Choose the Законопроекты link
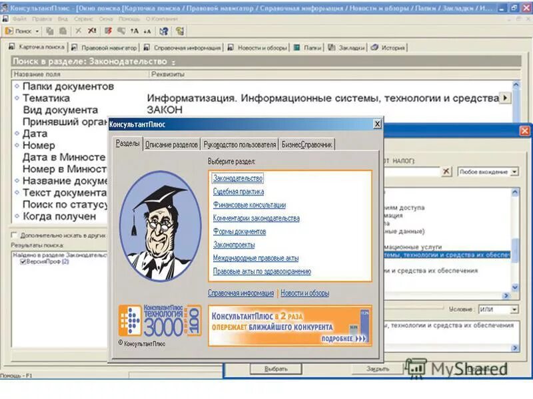The width and height of the screenshot is (533, 399). coord(234,245)
